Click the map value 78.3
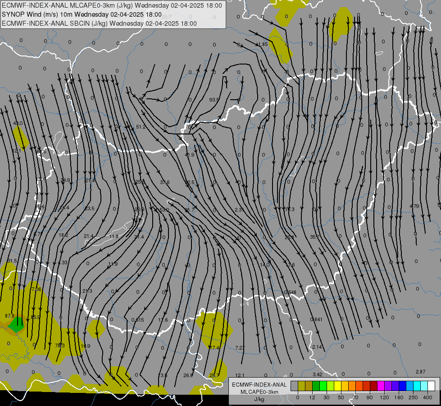Viewport: 441px width, 406px height. (x=60, y=345)
